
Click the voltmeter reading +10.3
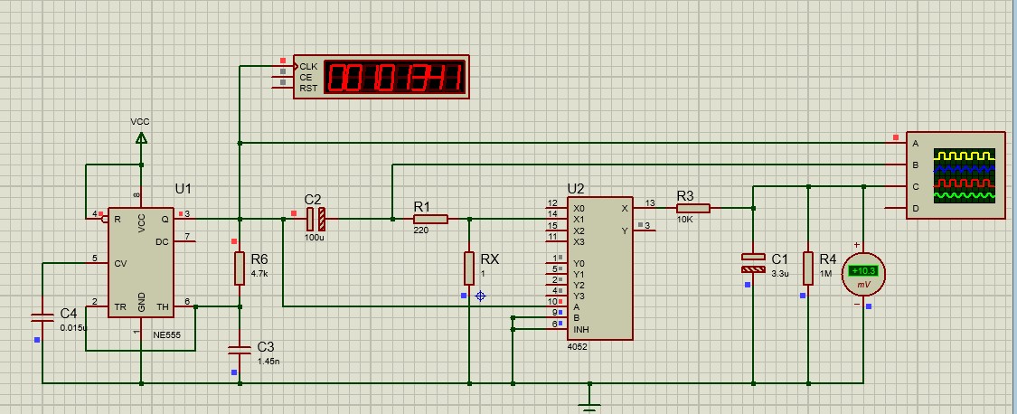coord(863,270)
